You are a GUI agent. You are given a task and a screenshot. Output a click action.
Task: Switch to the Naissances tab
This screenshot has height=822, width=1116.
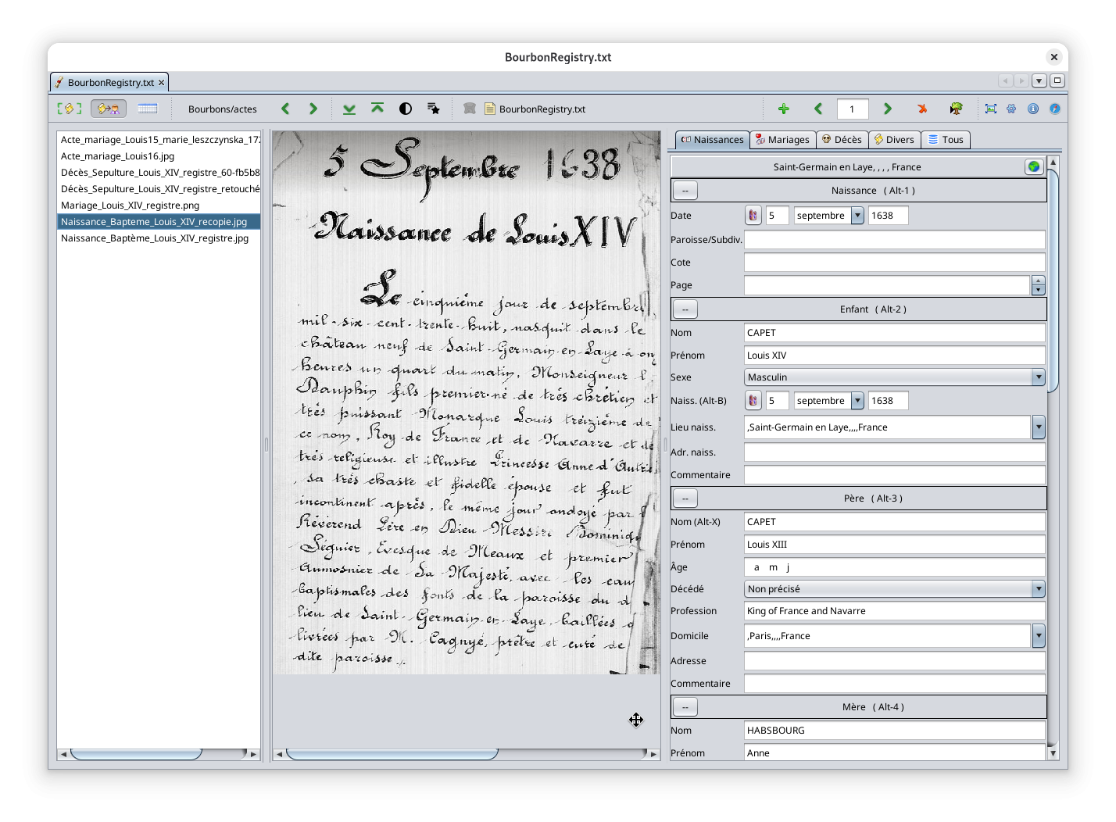pyautogui.click(x=712, y=140)
